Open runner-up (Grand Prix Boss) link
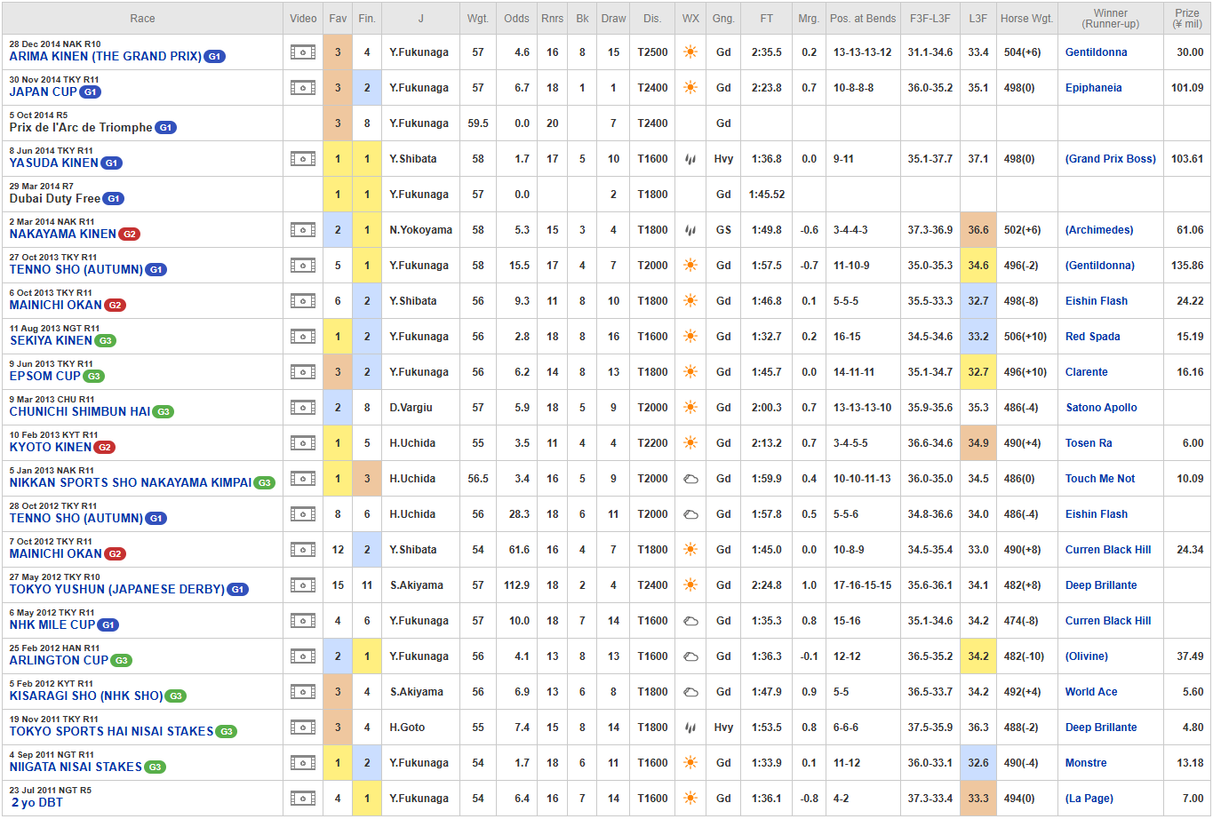The width and height of the screenshot is (1213, 819). click(1111, 159)
